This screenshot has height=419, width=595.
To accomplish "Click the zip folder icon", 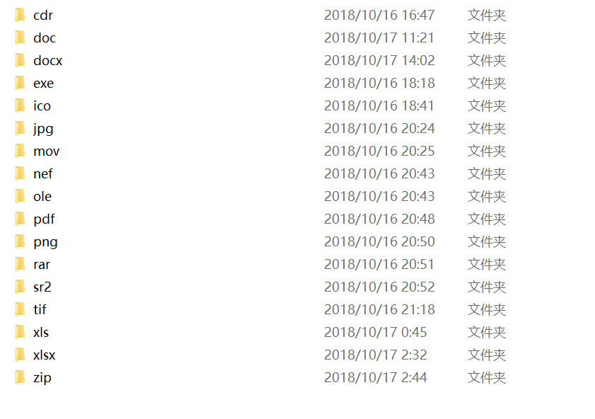I will pyautogui.click(x=20, y=378).
